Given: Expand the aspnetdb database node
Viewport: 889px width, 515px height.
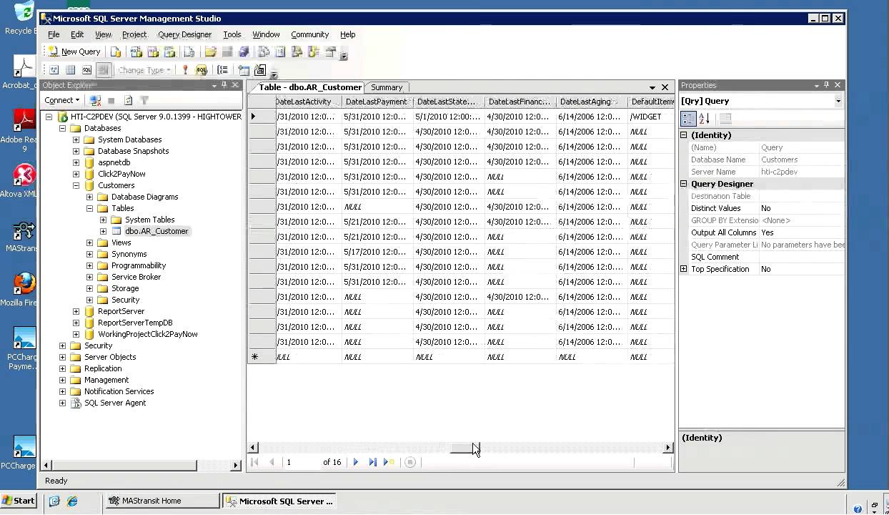Looking at the screenshot, I should 76,162.
